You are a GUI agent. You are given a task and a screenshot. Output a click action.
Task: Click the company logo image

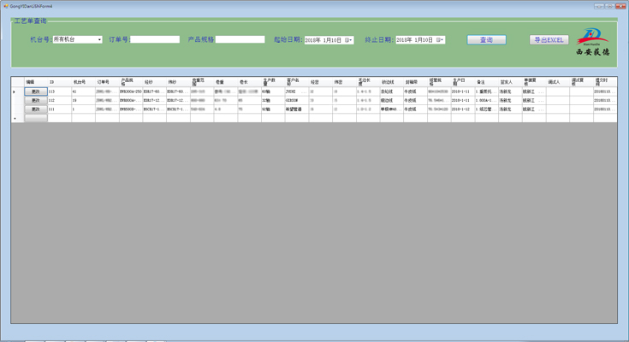point(591,41)
